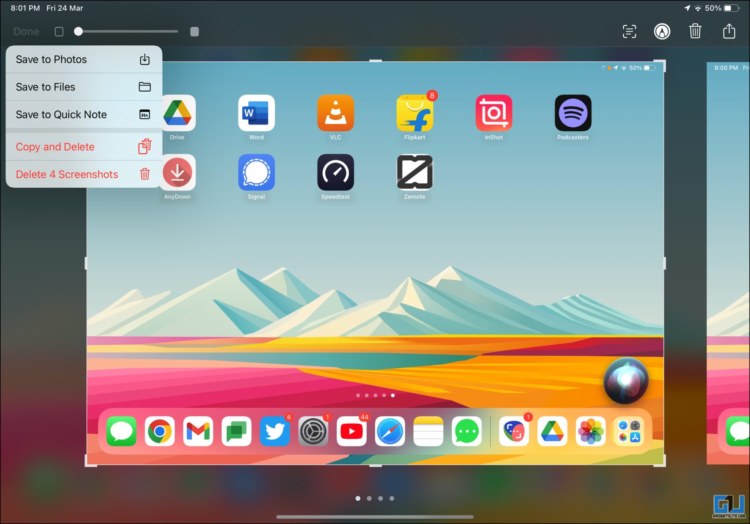Tap the note icon beside Save to Quick Note
Screen dimensions: 750x524
145,114
